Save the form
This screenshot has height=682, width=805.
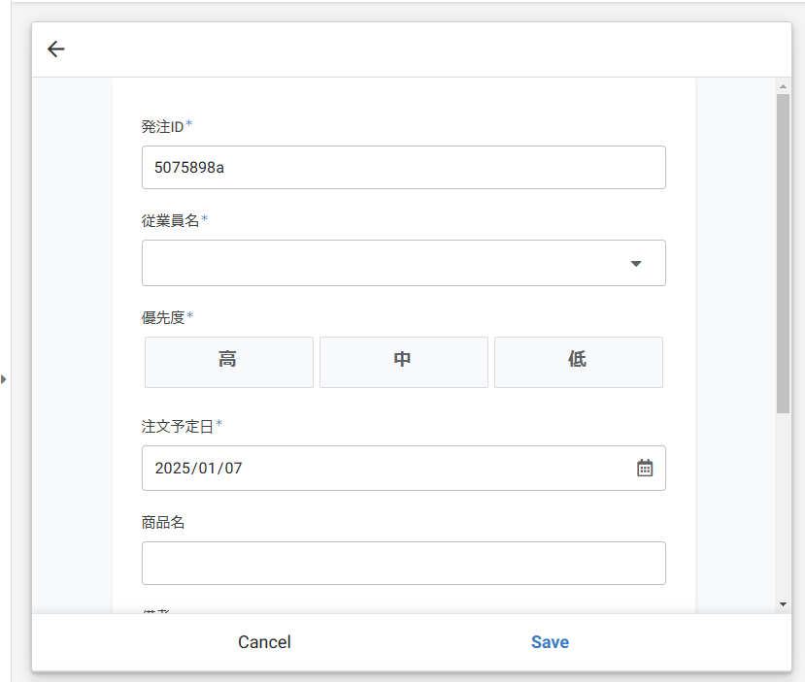click(550, 642)
